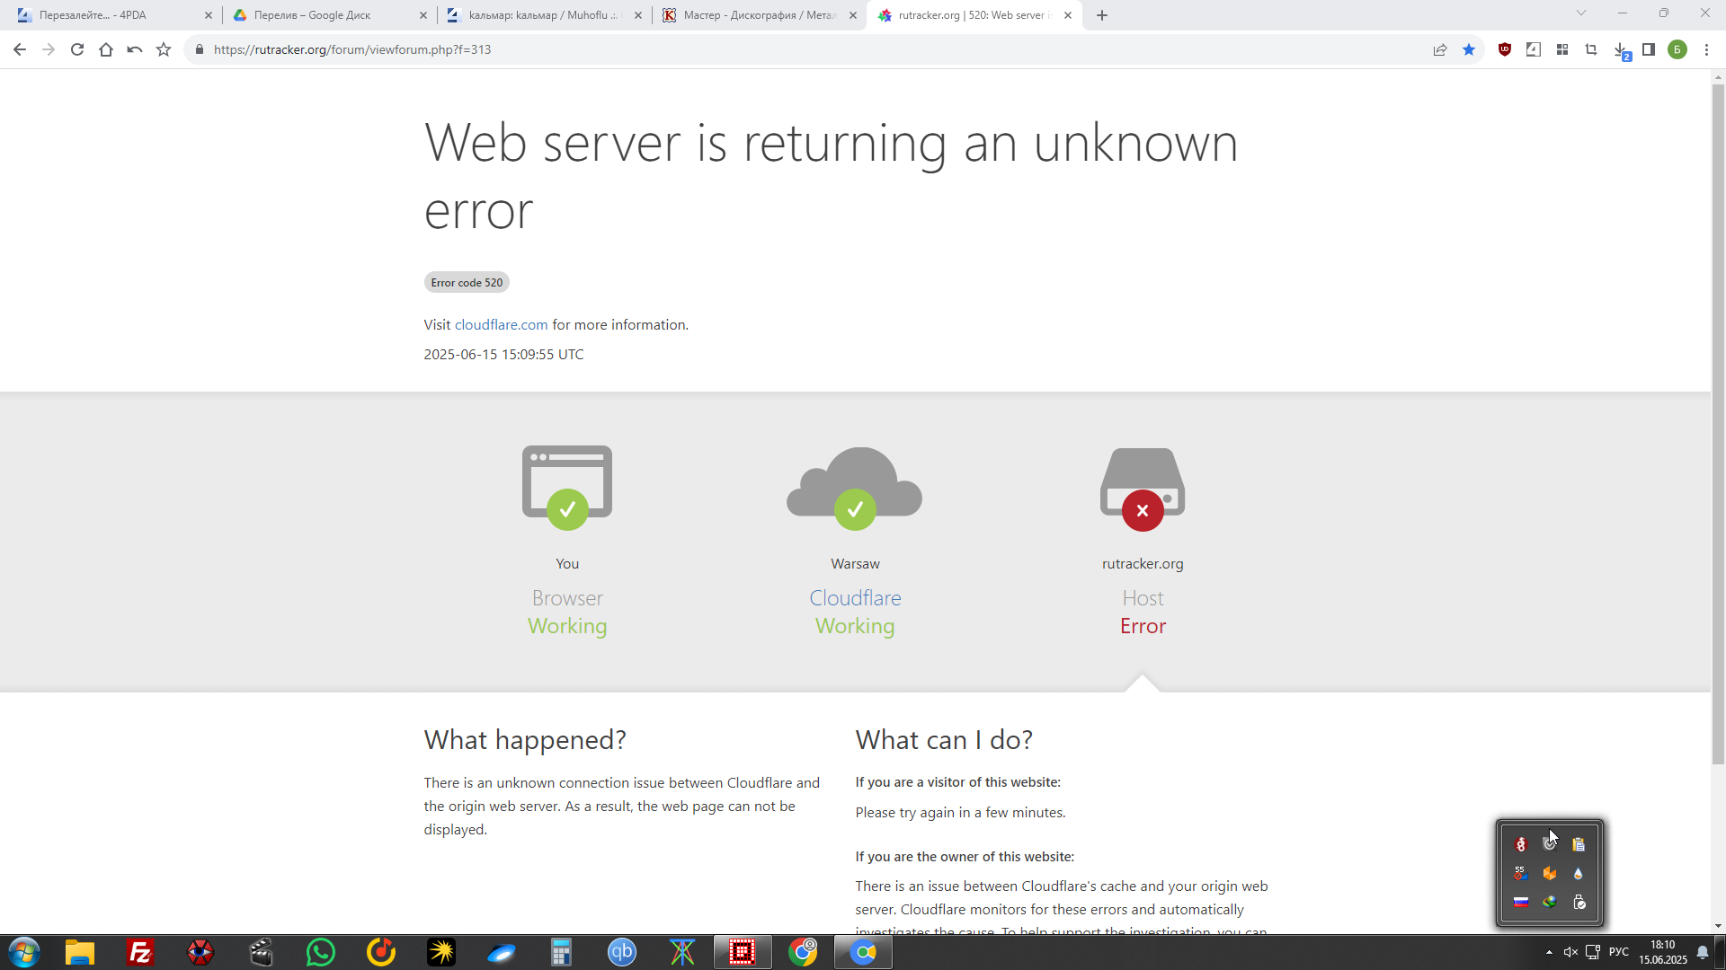The height and width of the screenshot is (970, 1726).
Task: Close the Google Диск tab
Action: point(423,15)
